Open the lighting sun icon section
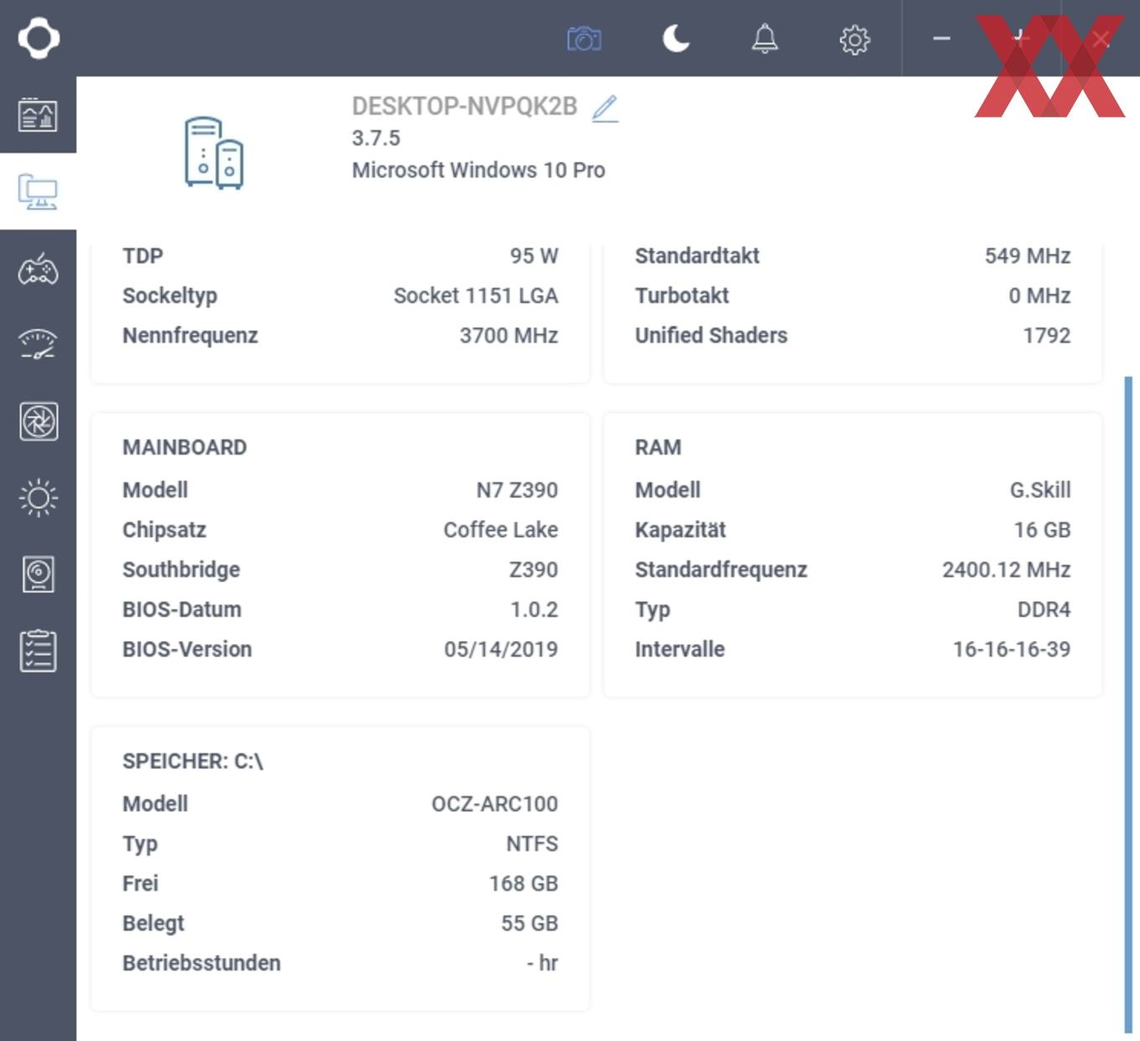The height and width of the screenshot is (1041, 1140). coord(38,498)
